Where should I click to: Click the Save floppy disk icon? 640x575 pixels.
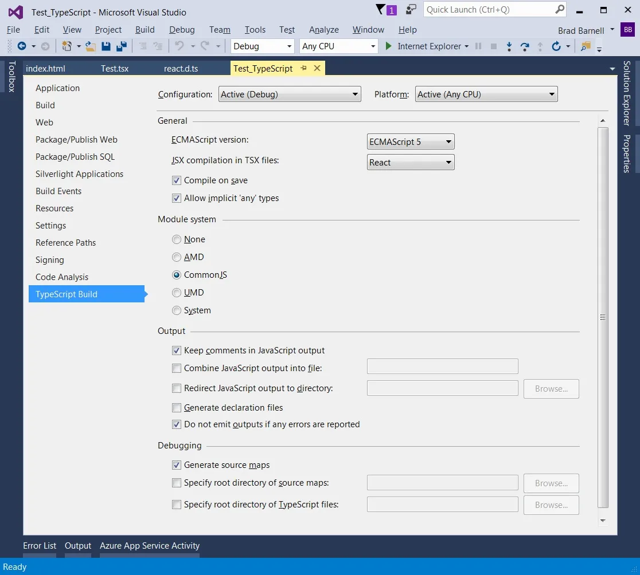[106, 46]
